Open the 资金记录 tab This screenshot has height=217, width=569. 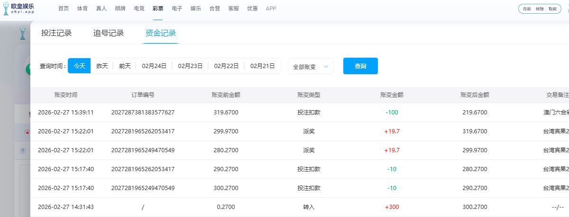(x=161, y=33)
